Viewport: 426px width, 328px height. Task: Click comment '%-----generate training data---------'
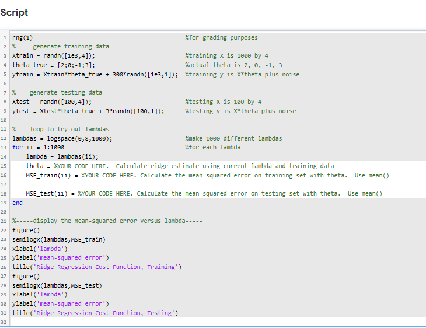pos(76,47)
